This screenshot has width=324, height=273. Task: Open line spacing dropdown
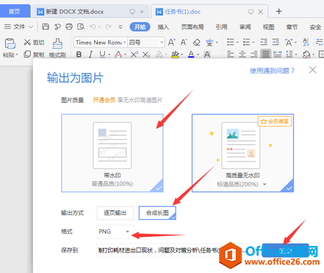tap(296, 55)
